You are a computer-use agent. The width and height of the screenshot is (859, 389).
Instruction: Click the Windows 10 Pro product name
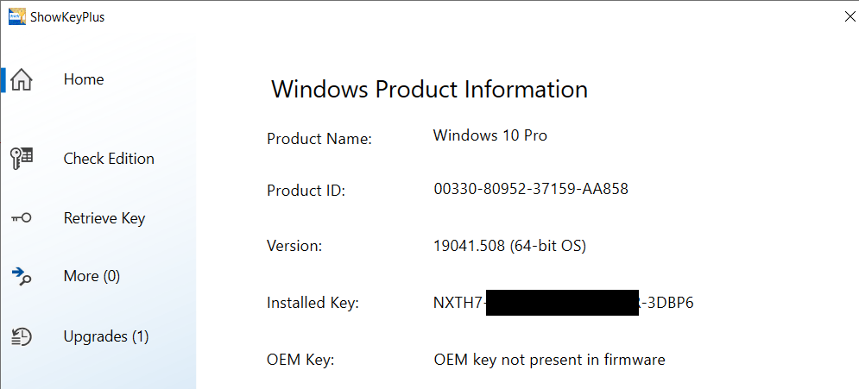tap(490, 135)
